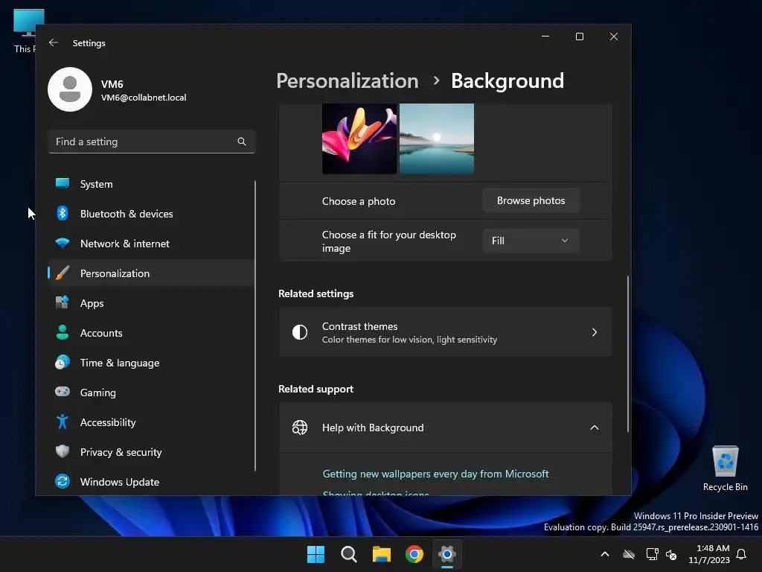Click the Contrast themes card
This screenshot has width=762, height=572.
pyautogui.click(x=445, y=332)
